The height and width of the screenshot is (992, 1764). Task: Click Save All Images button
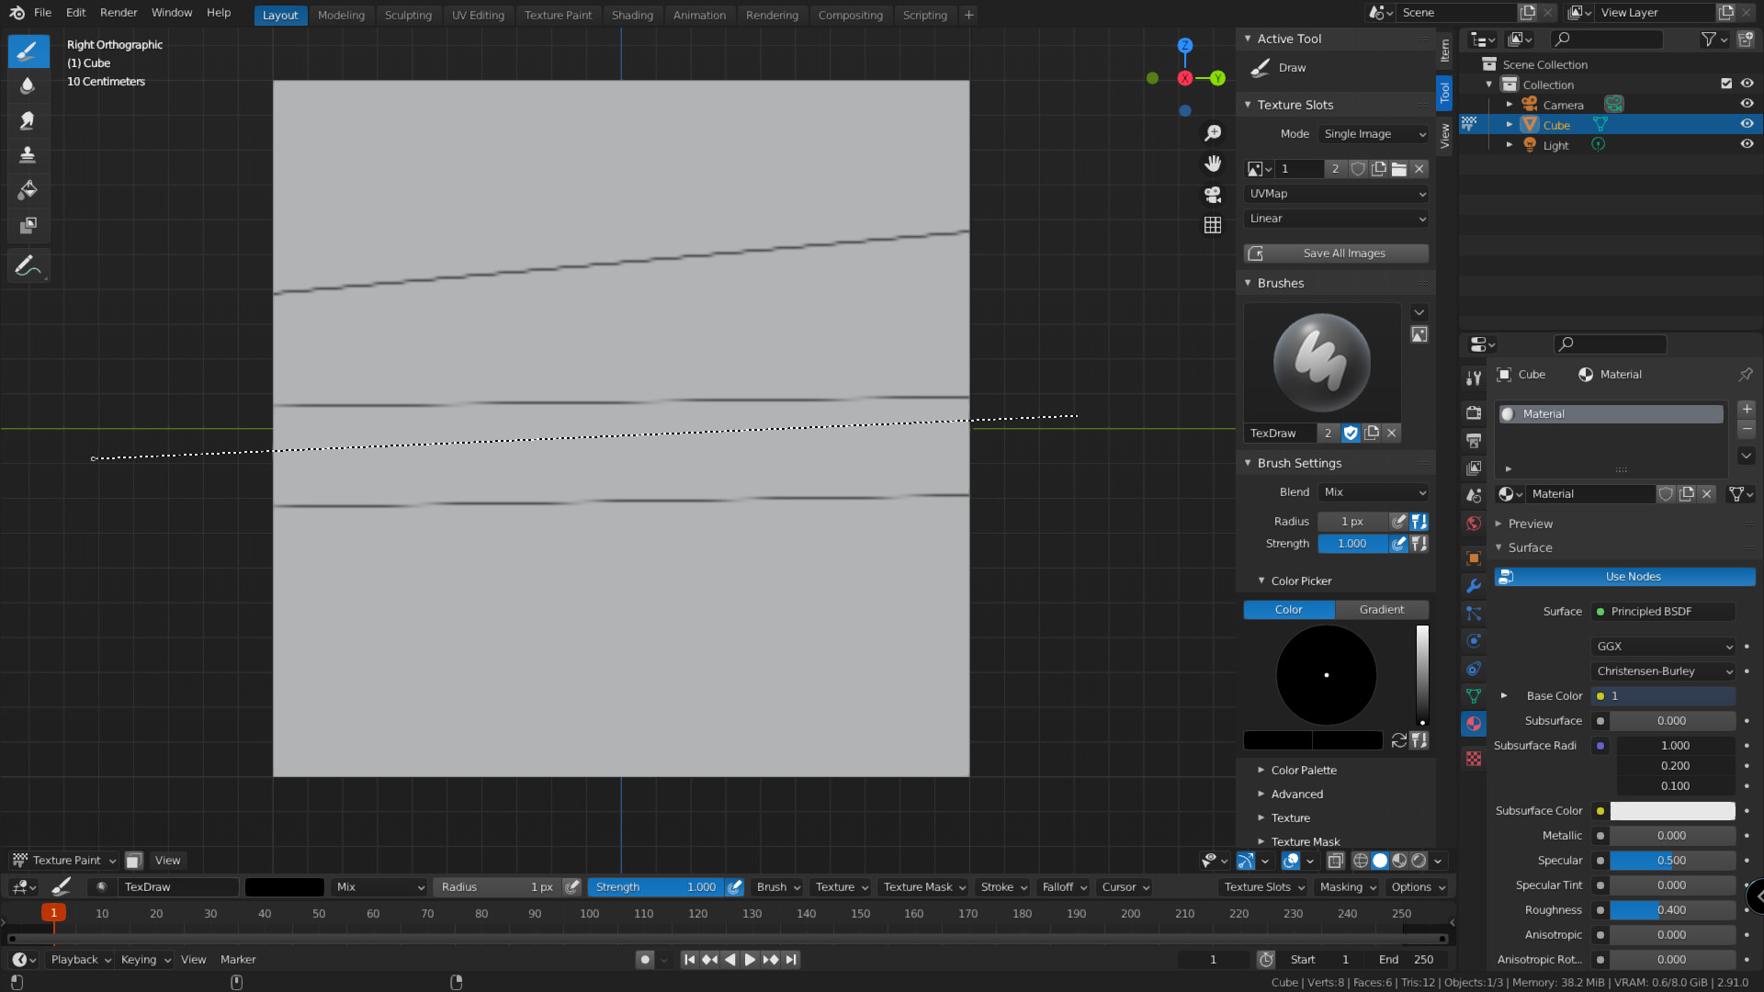pyautogui.click(x=1336, y=254)
